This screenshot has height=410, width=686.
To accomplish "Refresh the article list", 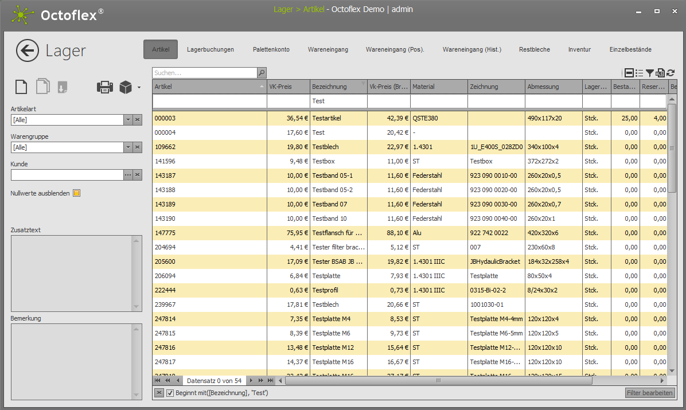I will 670,73.
